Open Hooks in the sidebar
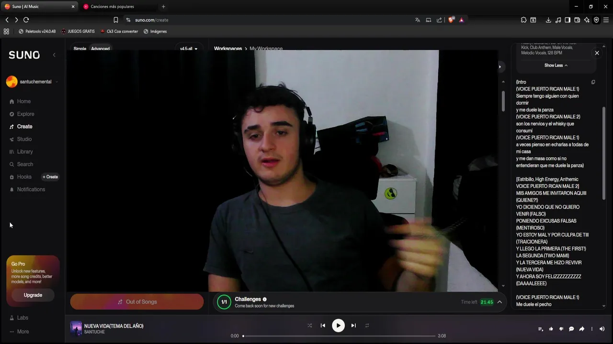 (21, 177)
